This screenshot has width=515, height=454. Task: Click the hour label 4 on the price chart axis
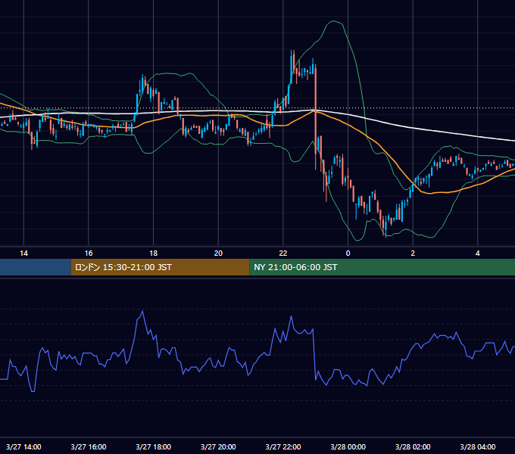(x=478, y=253)
